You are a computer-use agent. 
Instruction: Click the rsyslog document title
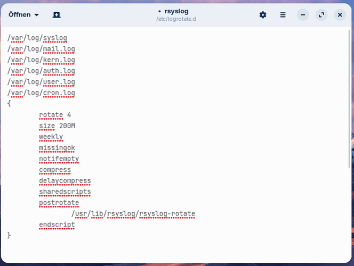(x=176, y=11)
